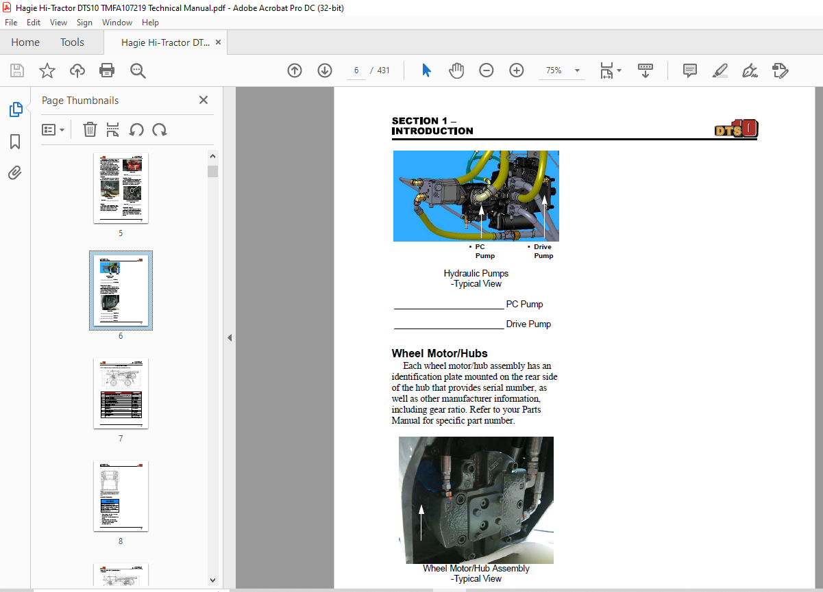Open the find text search tool
823x592 pixels.
138,70
